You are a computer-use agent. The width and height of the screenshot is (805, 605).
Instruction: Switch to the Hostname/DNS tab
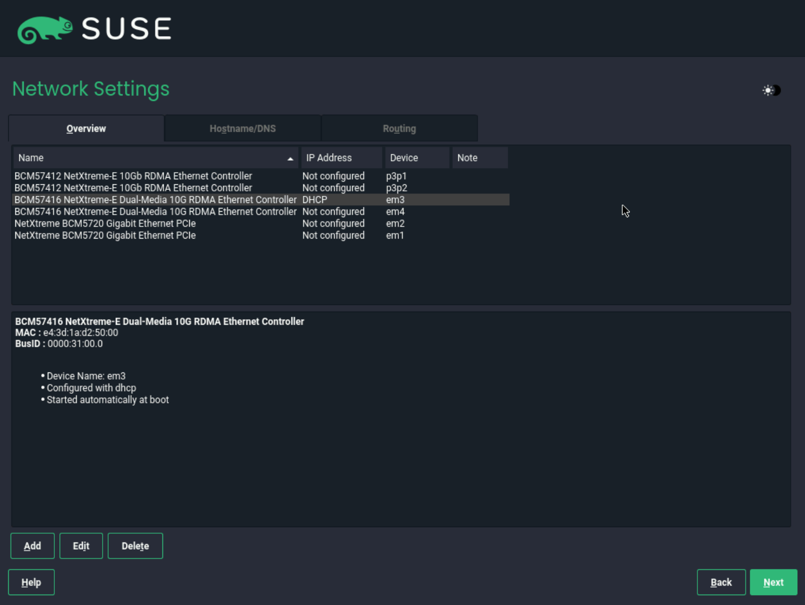pyautogui.click(x=242, y=128)
